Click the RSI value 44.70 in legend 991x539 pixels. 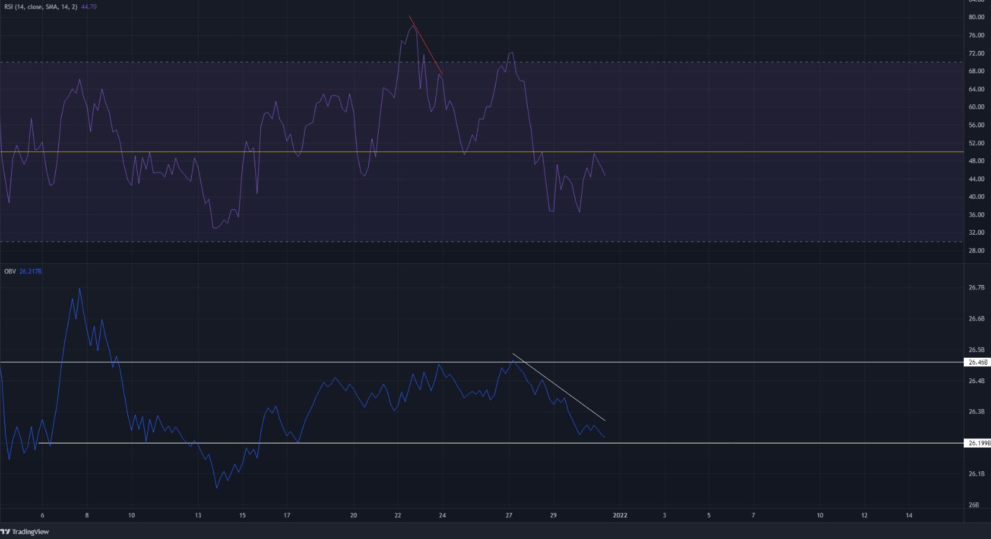point(89,7)
